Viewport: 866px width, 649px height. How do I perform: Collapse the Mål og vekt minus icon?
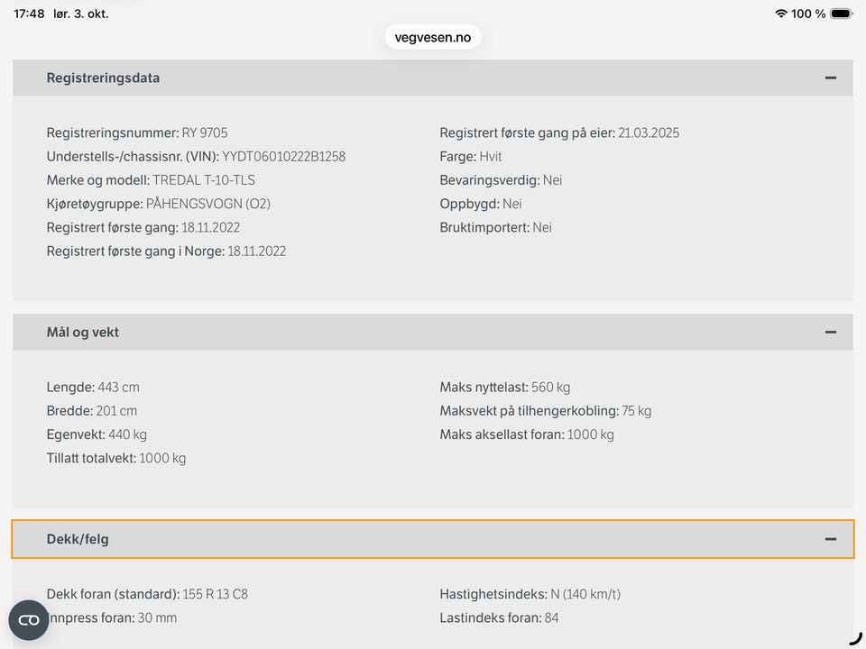pos(830,333)
